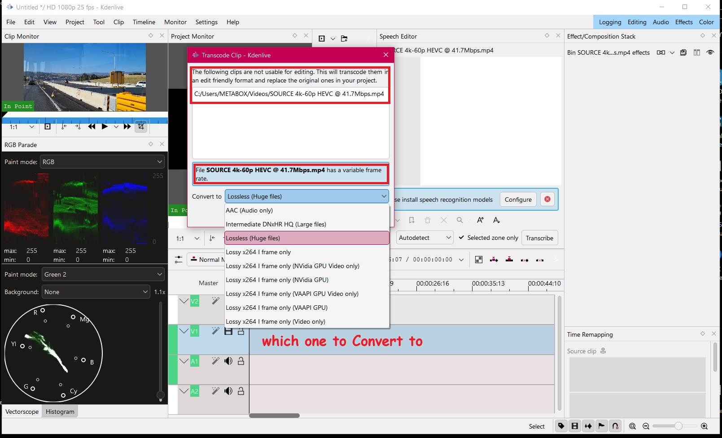Switch to Color workspace
The height and width of the screenshot is (438, 722).
[x=706, y=22]
